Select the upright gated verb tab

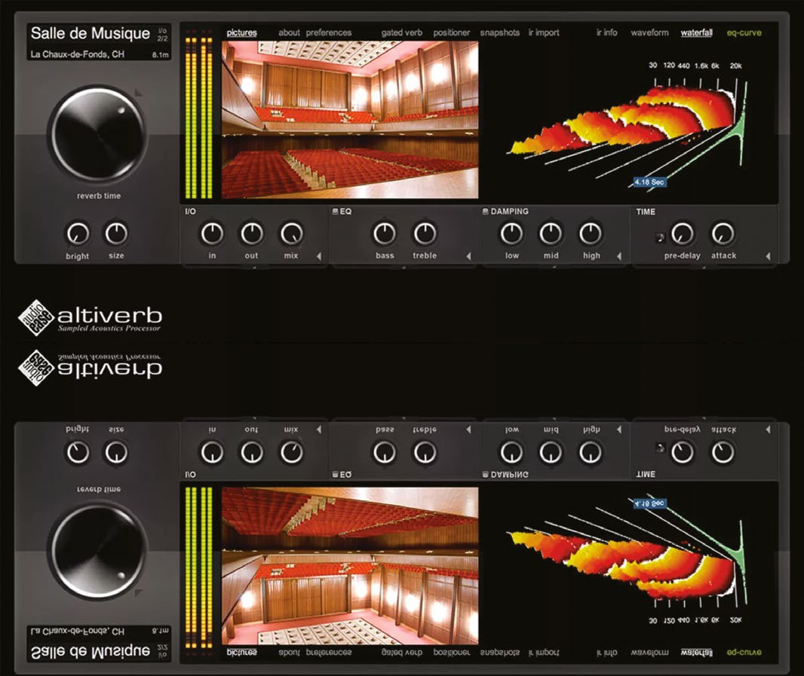coord(401,33)
